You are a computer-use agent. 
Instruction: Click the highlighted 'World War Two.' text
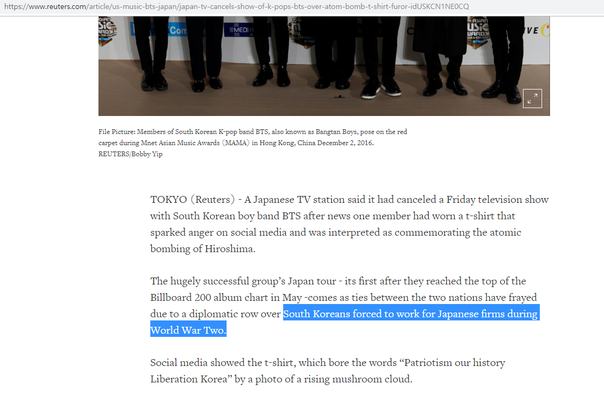tap(188, 330)
